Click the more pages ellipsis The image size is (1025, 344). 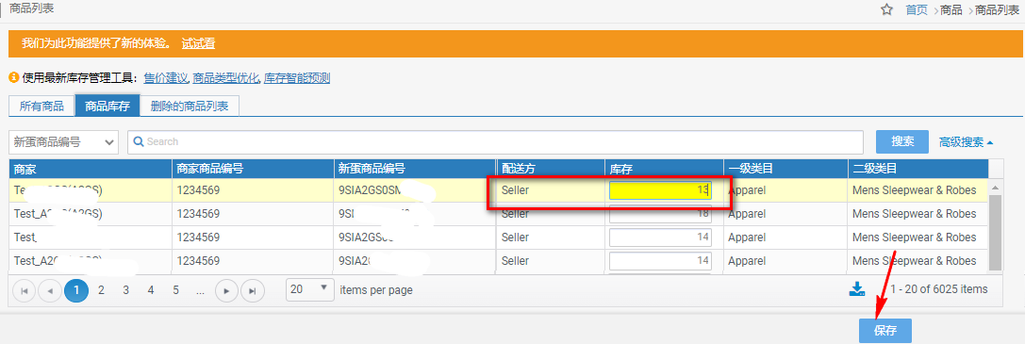click(201, 290)
